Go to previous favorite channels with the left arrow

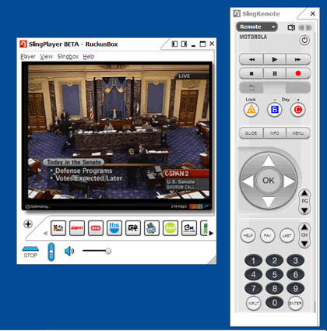point(45,233)
